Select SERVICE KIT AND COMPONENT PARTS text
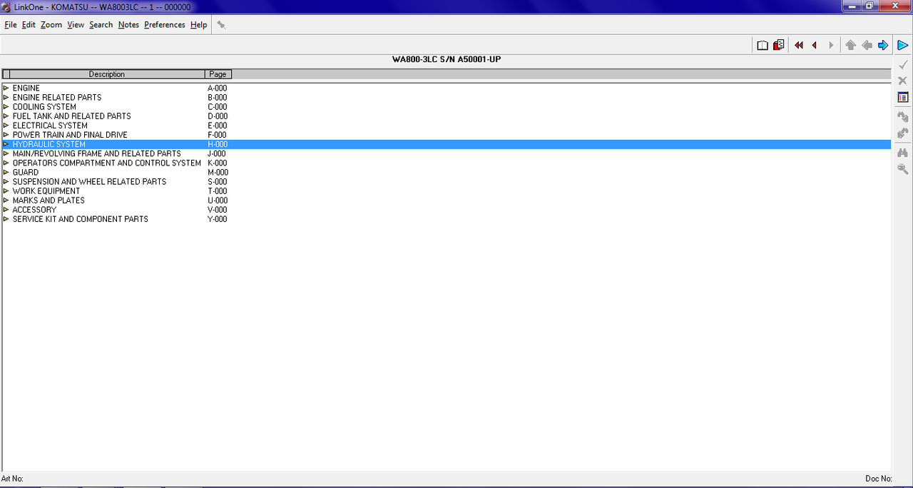 (x=81, y=218)
